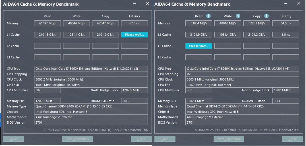
Task: Click Save button in right AIDA64 window
Action: click(165, 139)
